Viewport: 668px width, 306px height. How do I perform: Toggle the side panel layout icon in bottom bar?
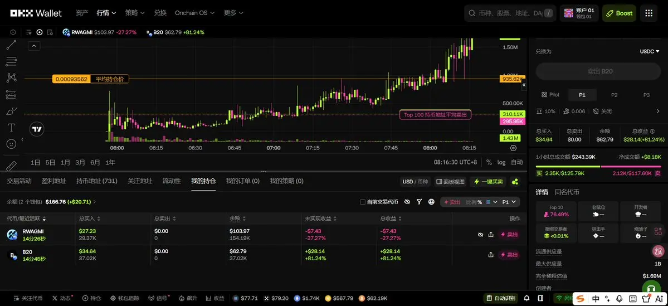[x=540, y=298]
